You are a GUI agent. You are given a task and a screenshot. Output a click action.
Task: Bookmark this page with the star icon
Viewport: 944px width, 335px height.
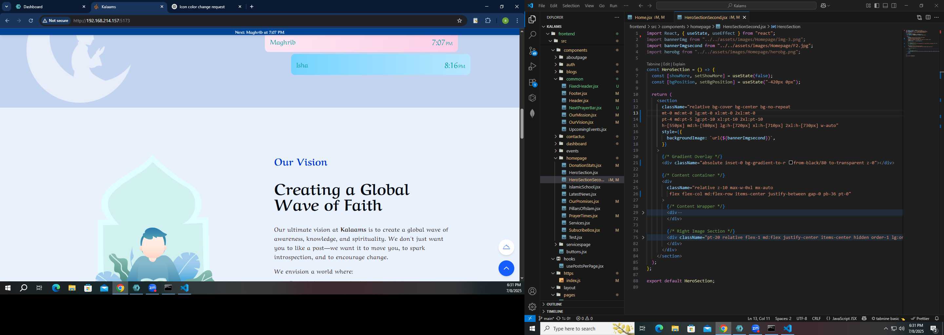[459, 21]
